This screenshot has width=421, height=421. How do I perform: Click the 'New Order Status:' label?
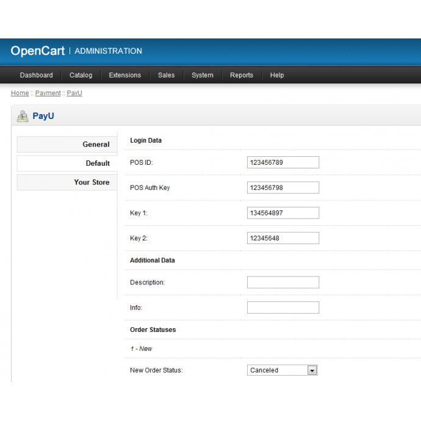tap(156, 370)
